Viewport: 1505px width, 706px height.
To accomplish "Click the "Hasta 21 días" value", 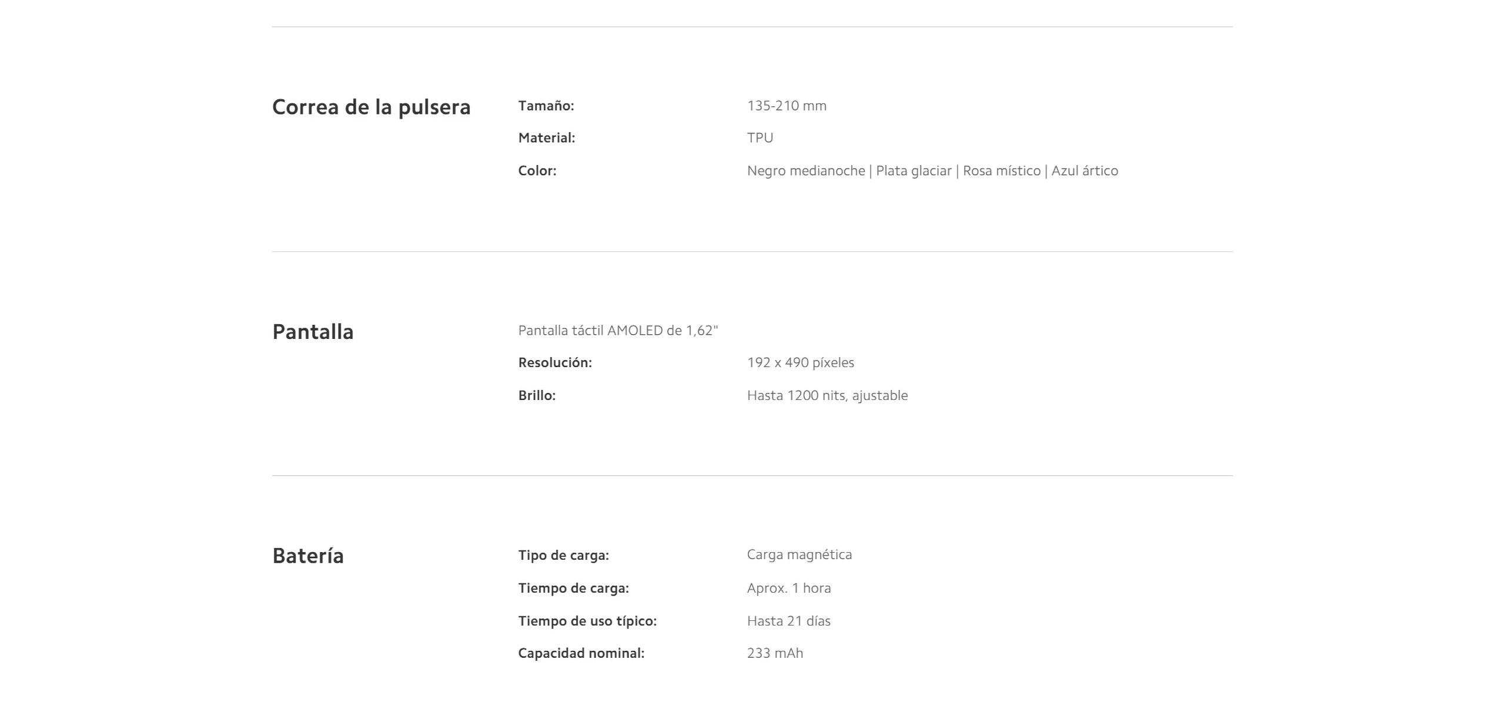I will [788, 621].
